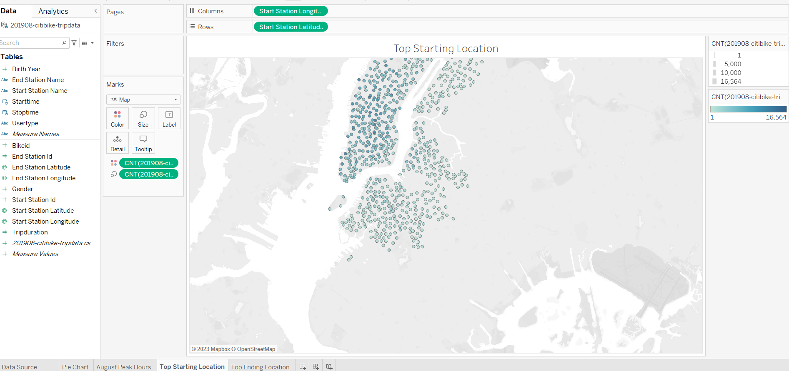Click the OpenStreetMap attribution link
The image size is (789, 371).
coord(253,349)
